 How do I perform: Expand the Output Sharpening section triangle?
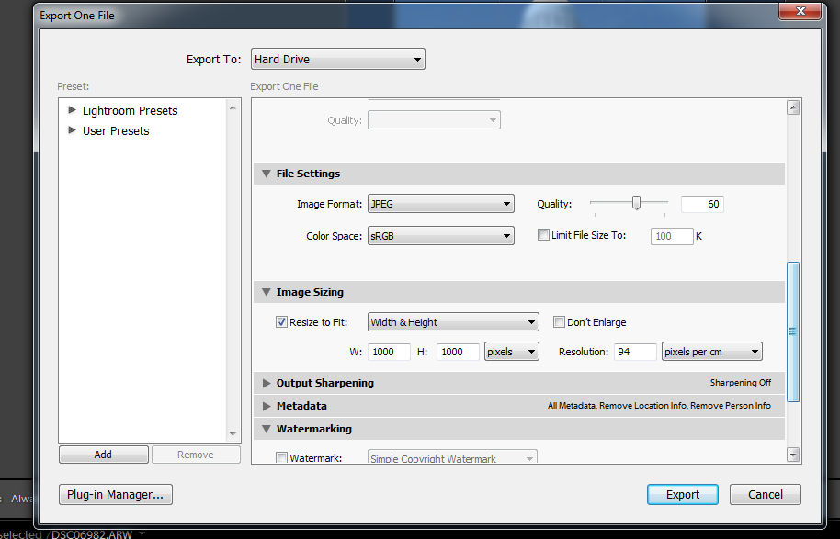pos(267,383)
